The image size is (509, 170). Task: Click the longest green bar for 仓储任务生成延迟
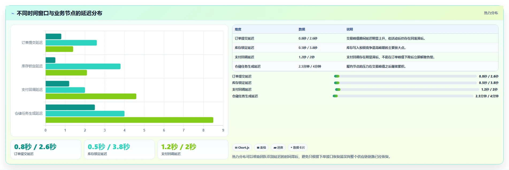tap(129, 120)
